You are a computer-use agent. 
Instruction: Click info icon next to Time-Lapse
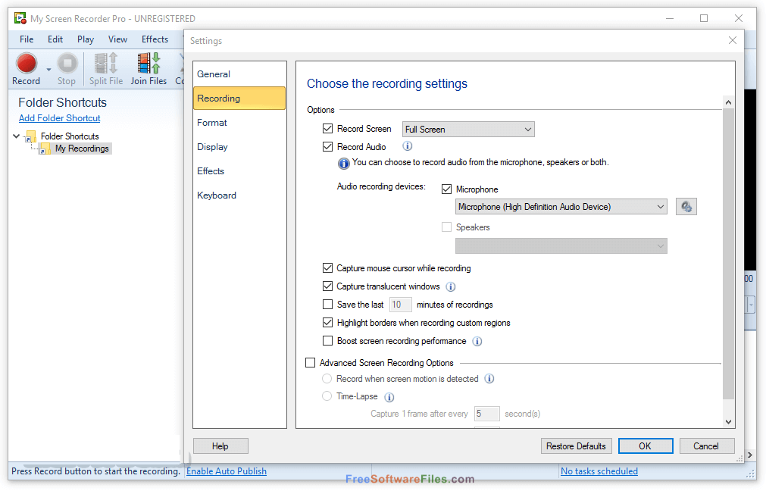coord(389,397)
